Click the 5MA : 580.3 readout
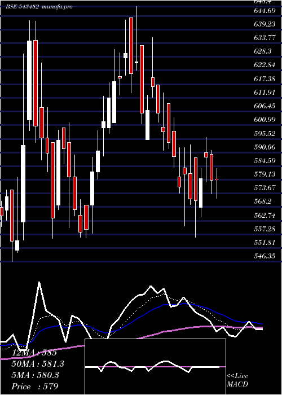Screen dimensions: 282x395 pos(36,375)
